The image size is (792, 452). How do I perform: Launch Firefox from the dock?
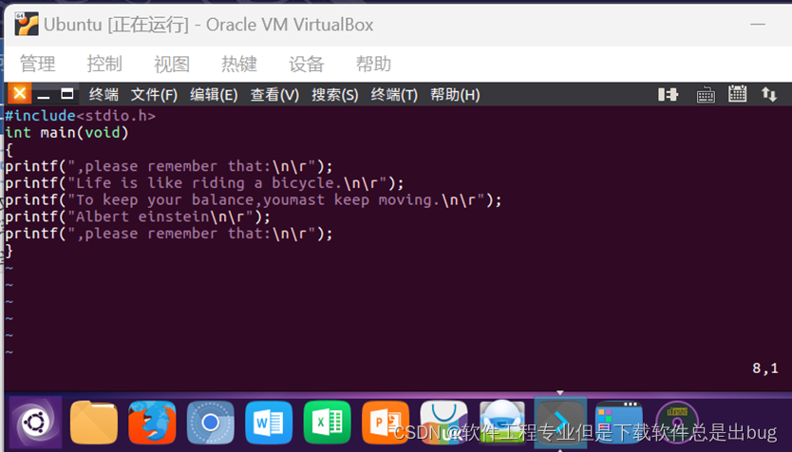point(152,423)
